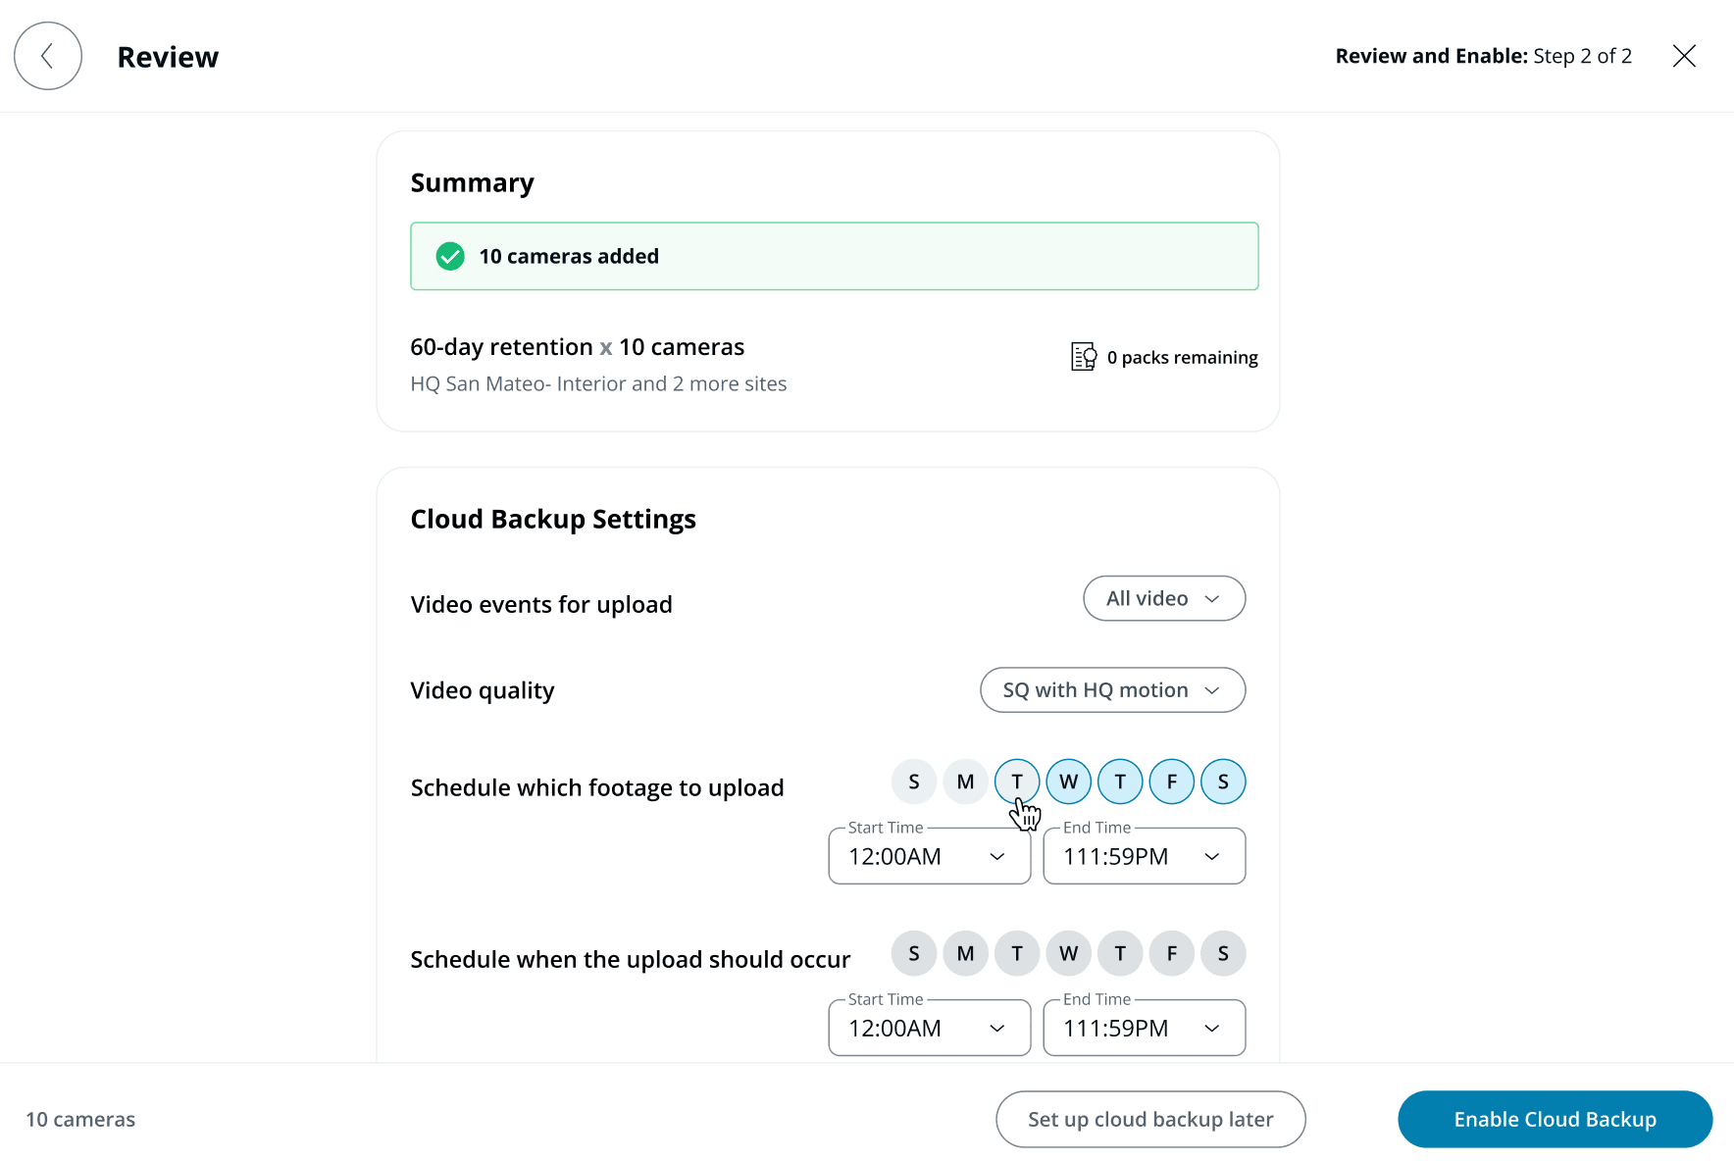Open footage schedule End Time dropdown
This screenshot has width=1734, height=1161.
1144,856
